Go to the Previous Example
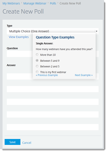 pyautogui.click(x=47, y=75)
